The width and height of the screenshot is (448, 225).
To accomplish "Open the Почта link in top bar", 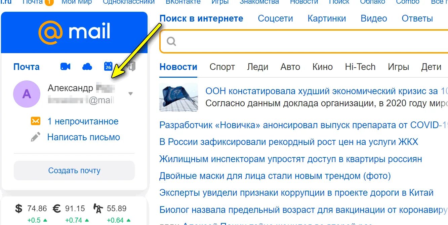I will tap(33, 2).
